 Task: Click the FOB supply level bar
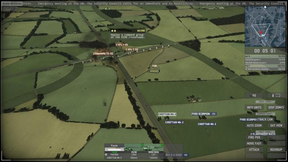pyautogui.click(x=154, y=71)
